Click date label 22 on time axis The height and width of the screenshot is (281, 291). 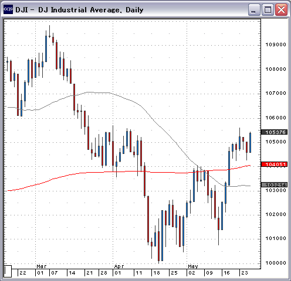[x=23, y=273]
